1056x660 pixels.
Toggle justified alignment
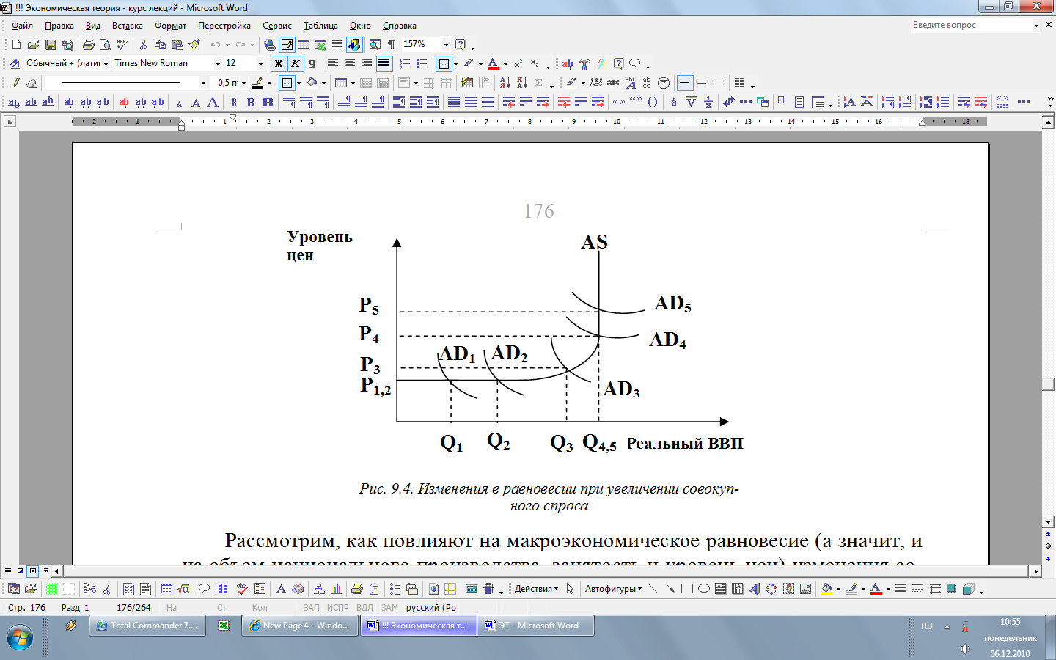[384, 64]
